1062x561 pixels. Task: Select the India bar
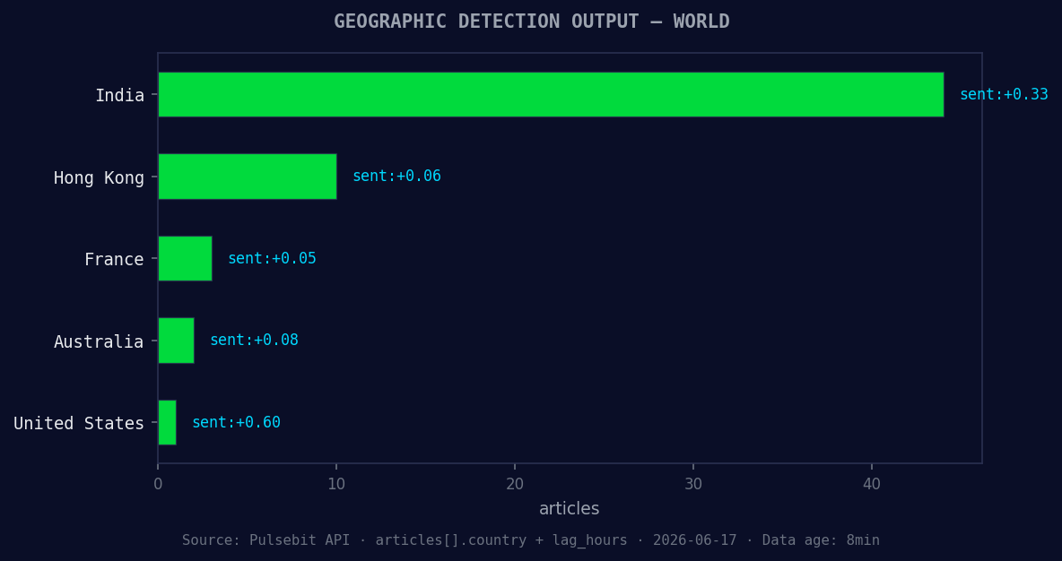pyautogui.click(x=551, y=94)
